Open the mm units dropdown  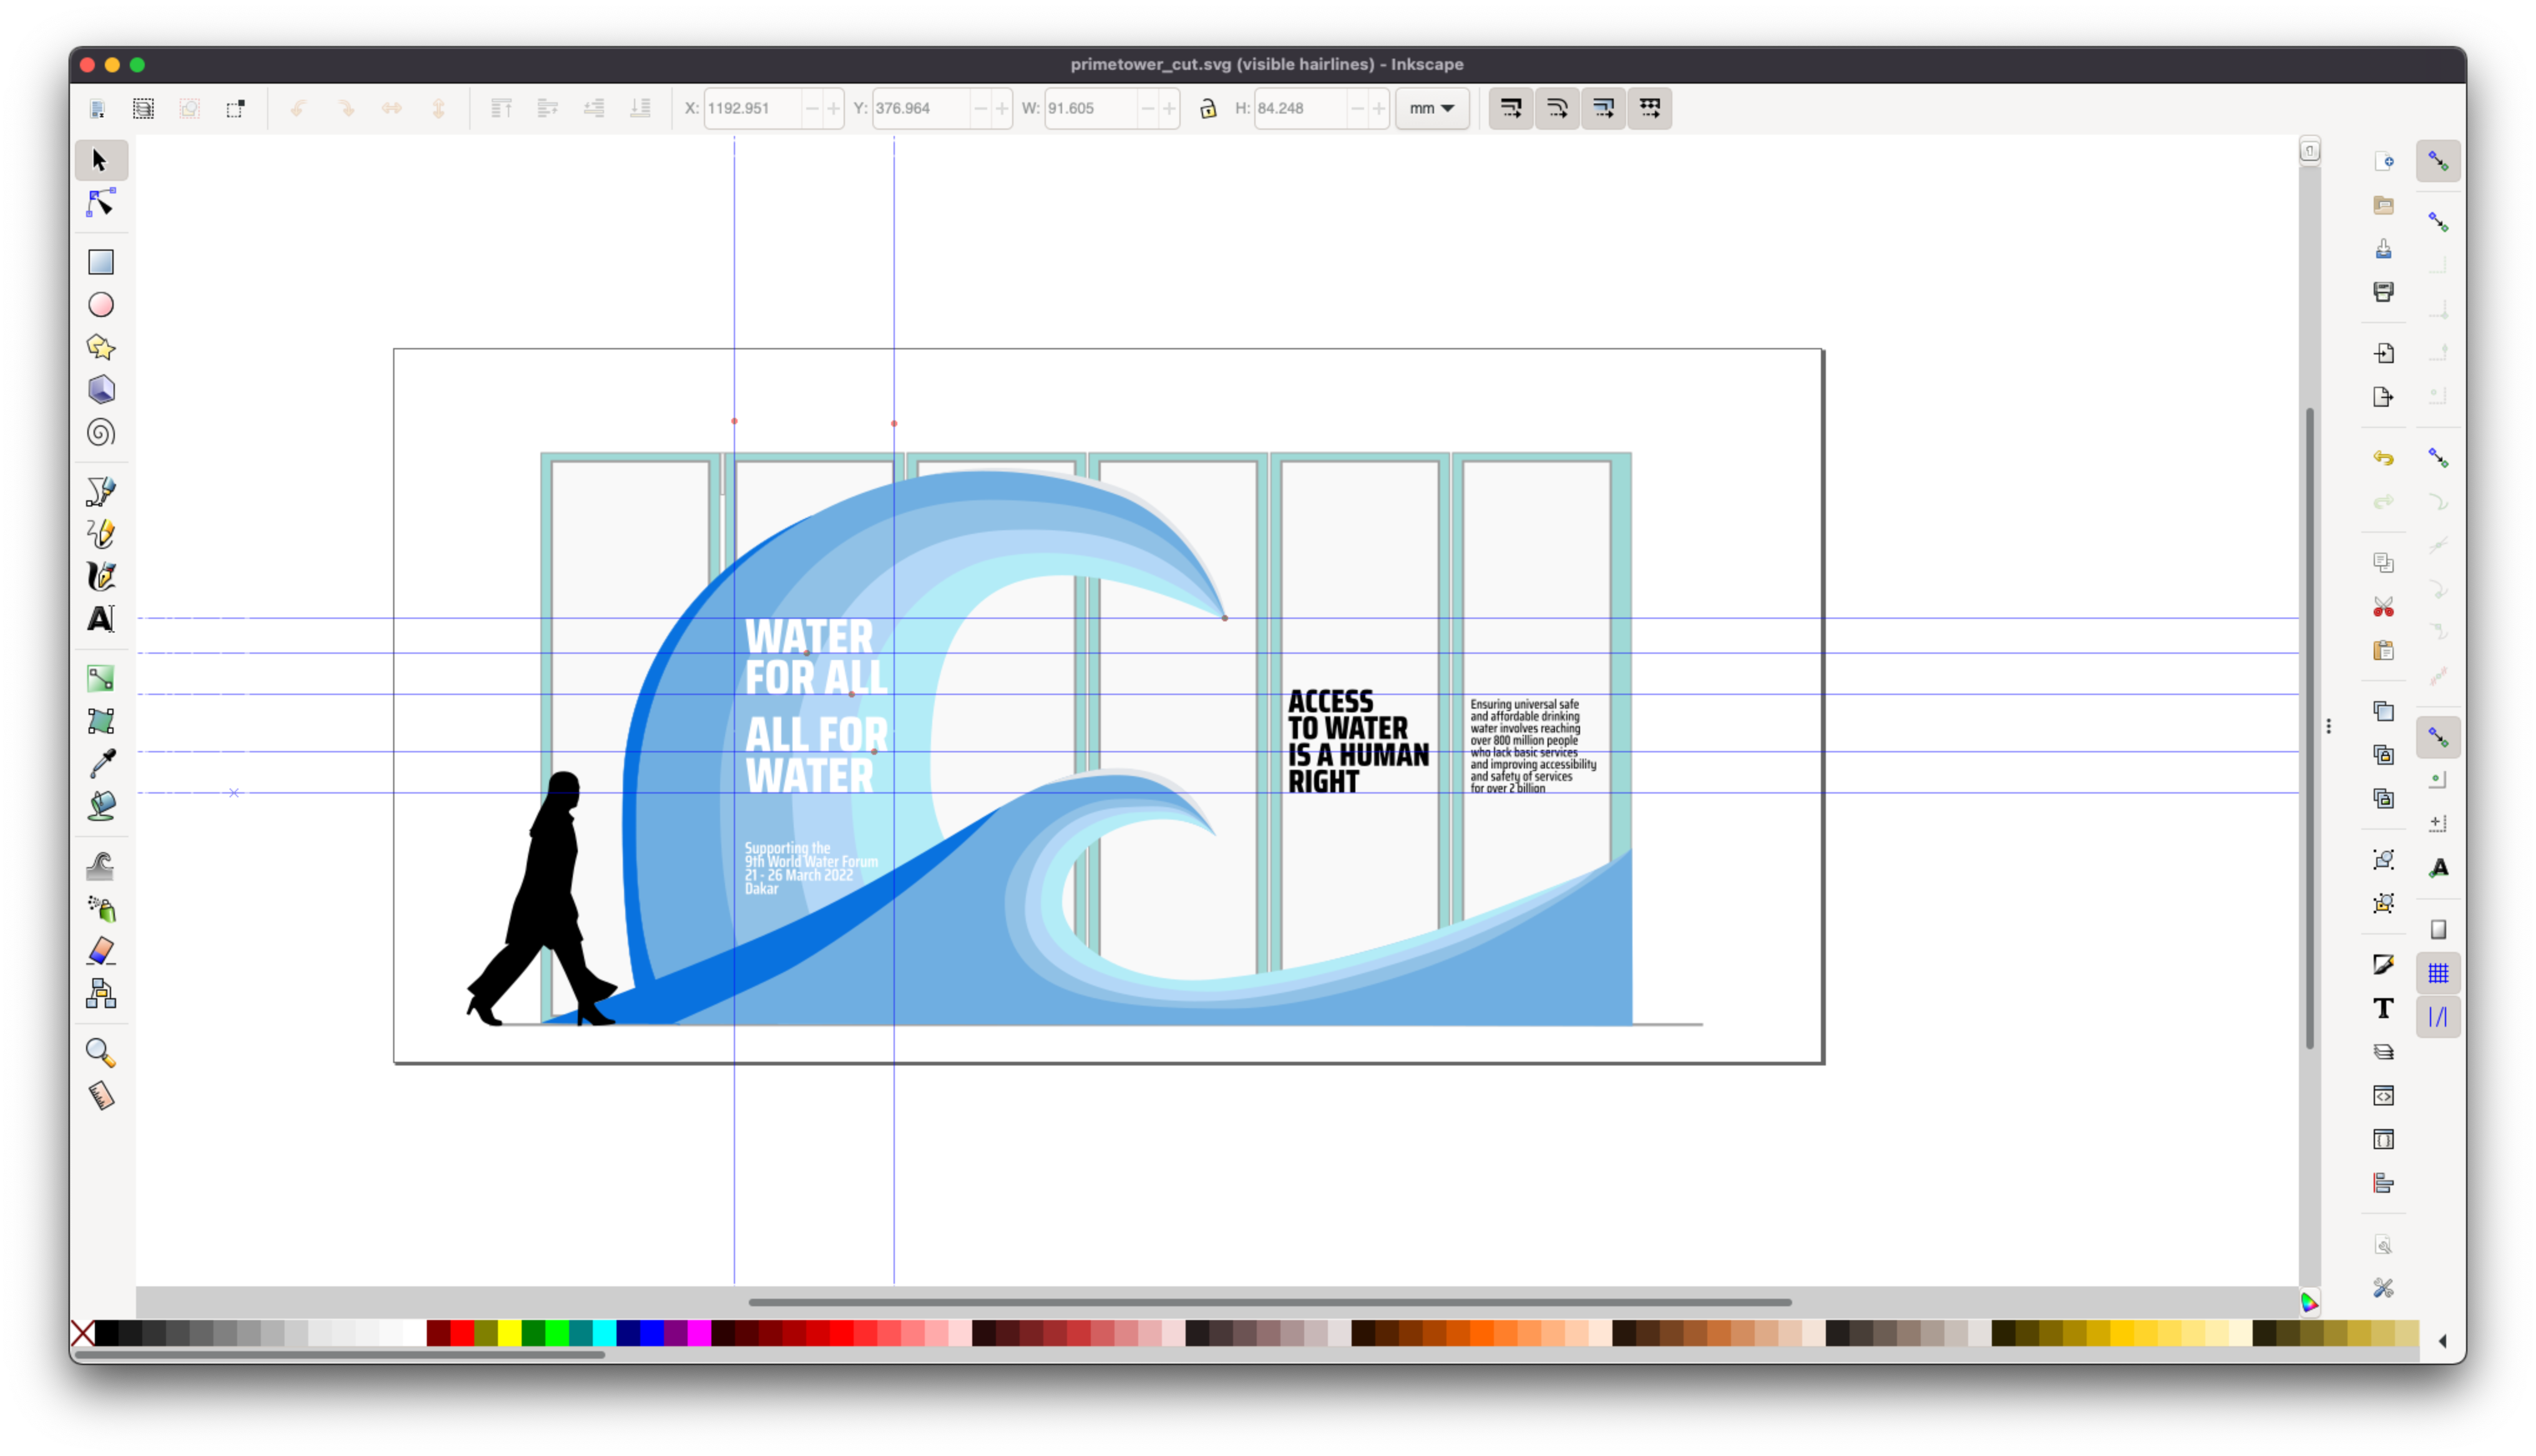[x=1432, y=108]
